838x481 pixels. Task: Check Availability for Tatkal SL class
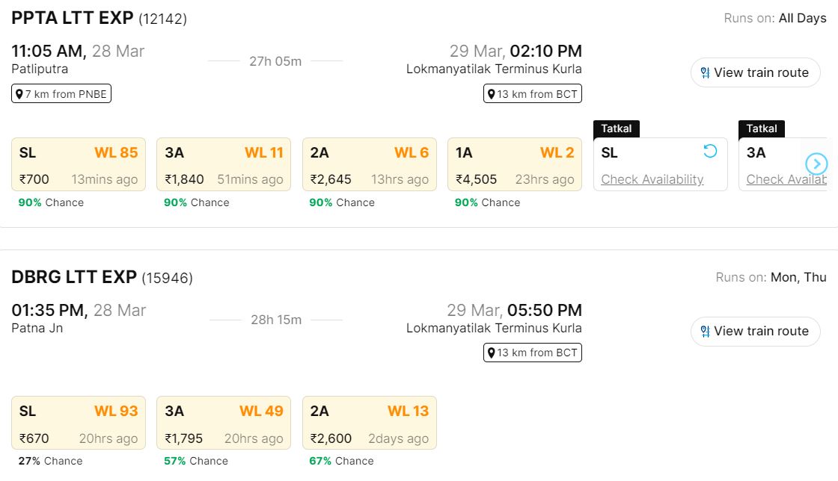point(652,179)
